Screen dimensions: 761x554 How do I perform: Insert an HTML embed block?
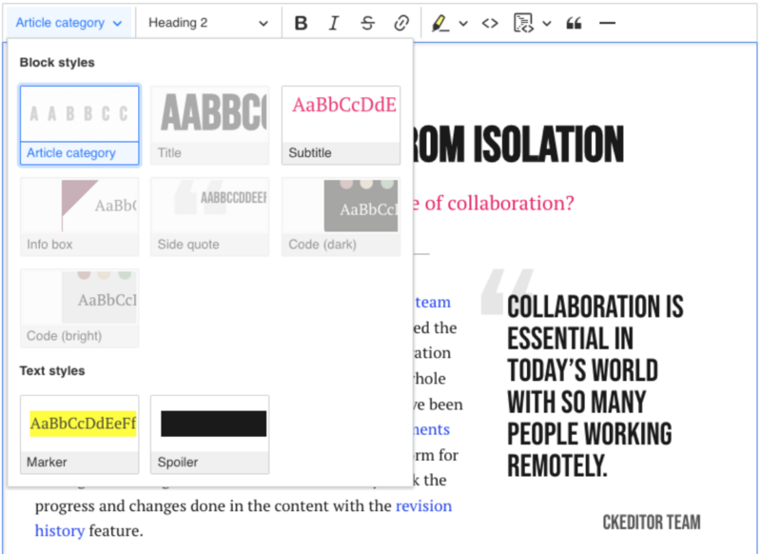pos(521,22)
